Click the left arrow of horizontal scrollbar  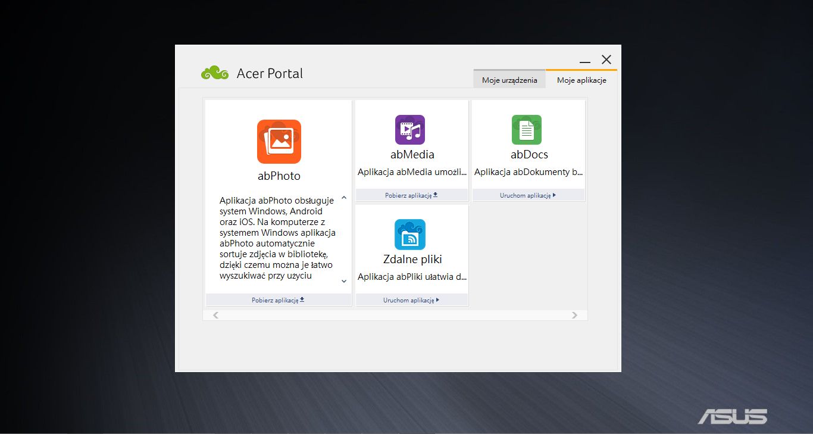coord(215,315)
